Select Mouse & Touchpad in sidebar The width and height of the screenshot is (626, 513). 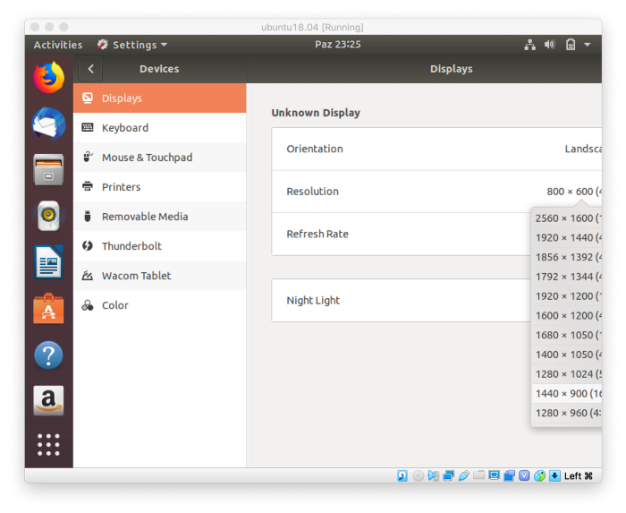coord(160,157)
